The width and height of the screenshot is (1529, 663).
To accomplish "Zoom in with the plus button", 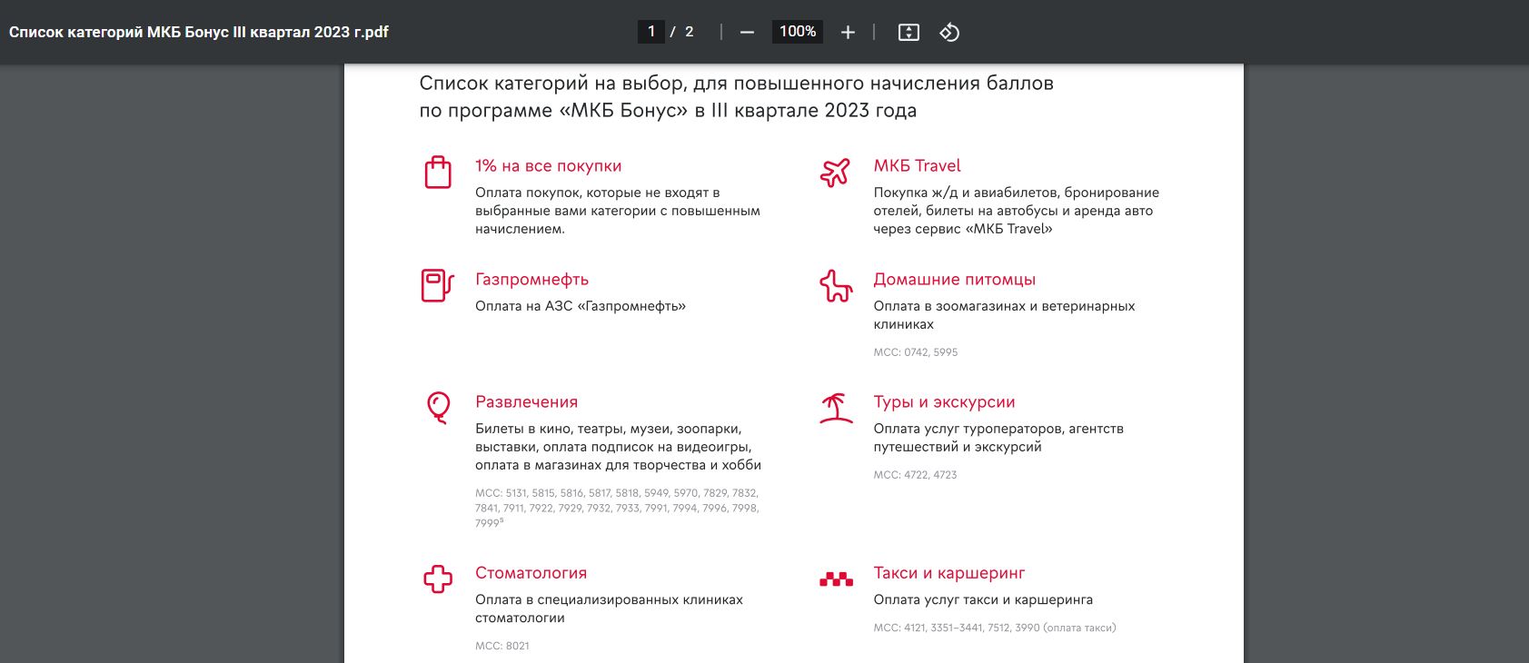I will (x=848, y=33).
